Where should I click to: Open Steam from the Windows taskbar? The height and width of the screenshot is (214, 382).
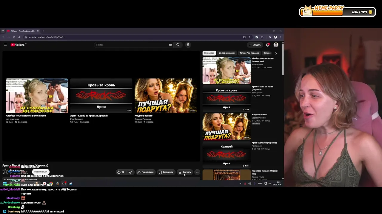pyautogui.click(x=70, y=184)
